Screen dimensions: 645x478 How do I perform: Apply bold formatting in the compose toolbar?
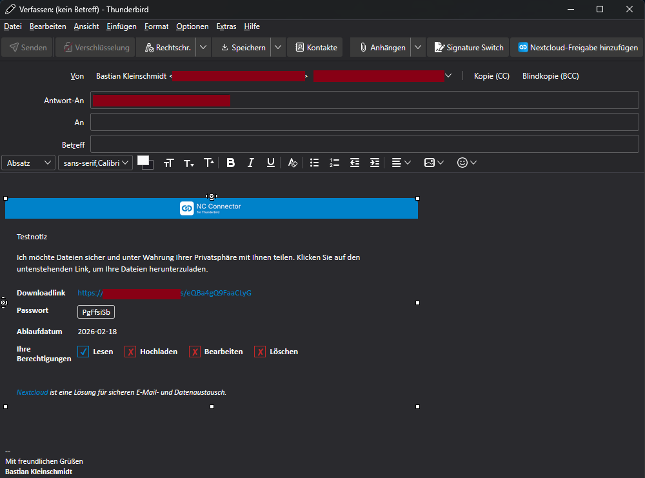click(230, 163)
